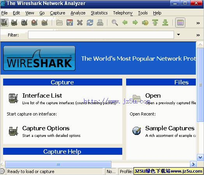
Task: Click the Wireshark logo banner
Action: click(x=39, y=58)
